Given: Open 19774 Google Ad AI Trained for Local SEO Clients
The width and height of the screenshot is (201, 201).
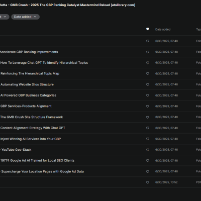Looking at the screenshot, I should (x=37, y=160).
